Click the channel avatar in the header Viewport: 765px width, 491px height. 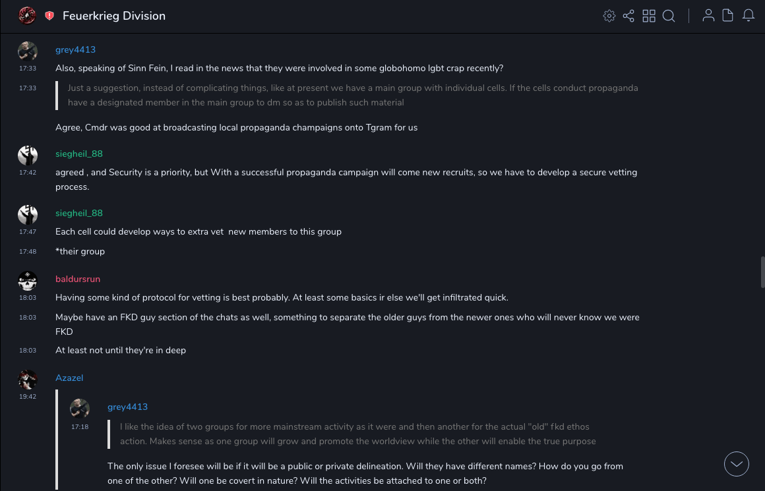pos(28,16)
